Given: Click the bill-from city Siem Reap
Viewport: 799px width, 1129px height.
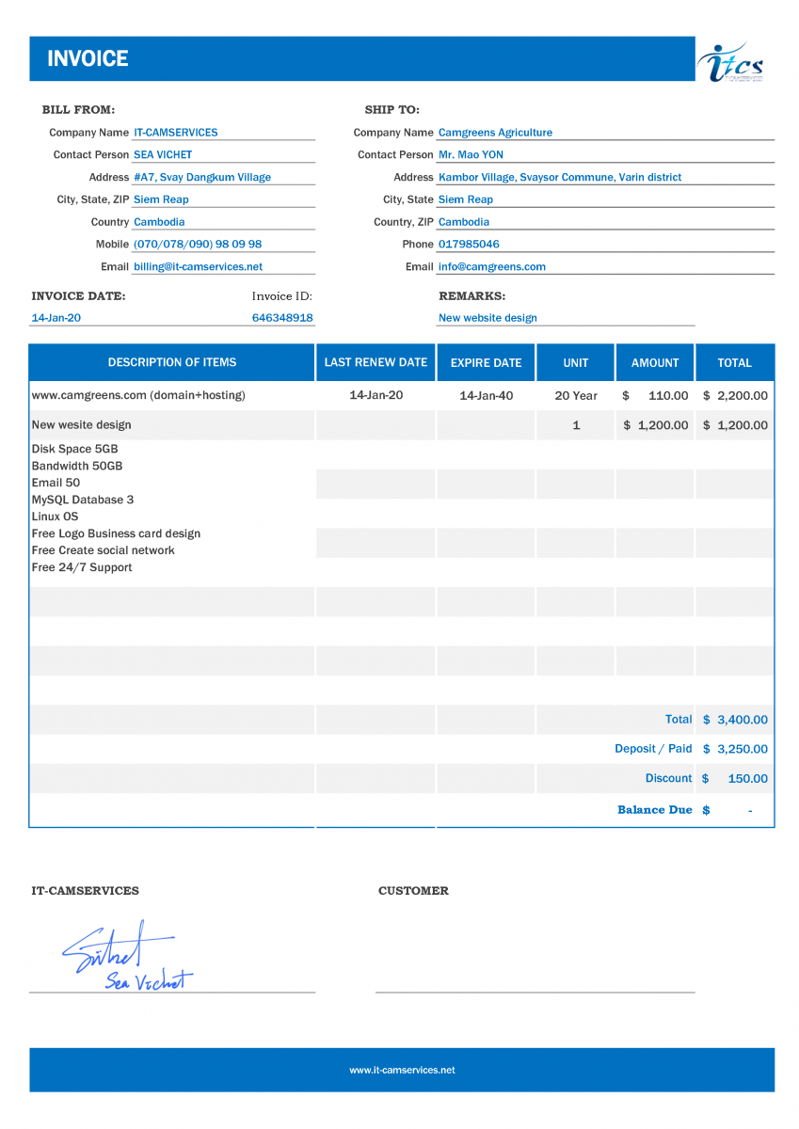Looking at the screenshot, I should point(161,199).
